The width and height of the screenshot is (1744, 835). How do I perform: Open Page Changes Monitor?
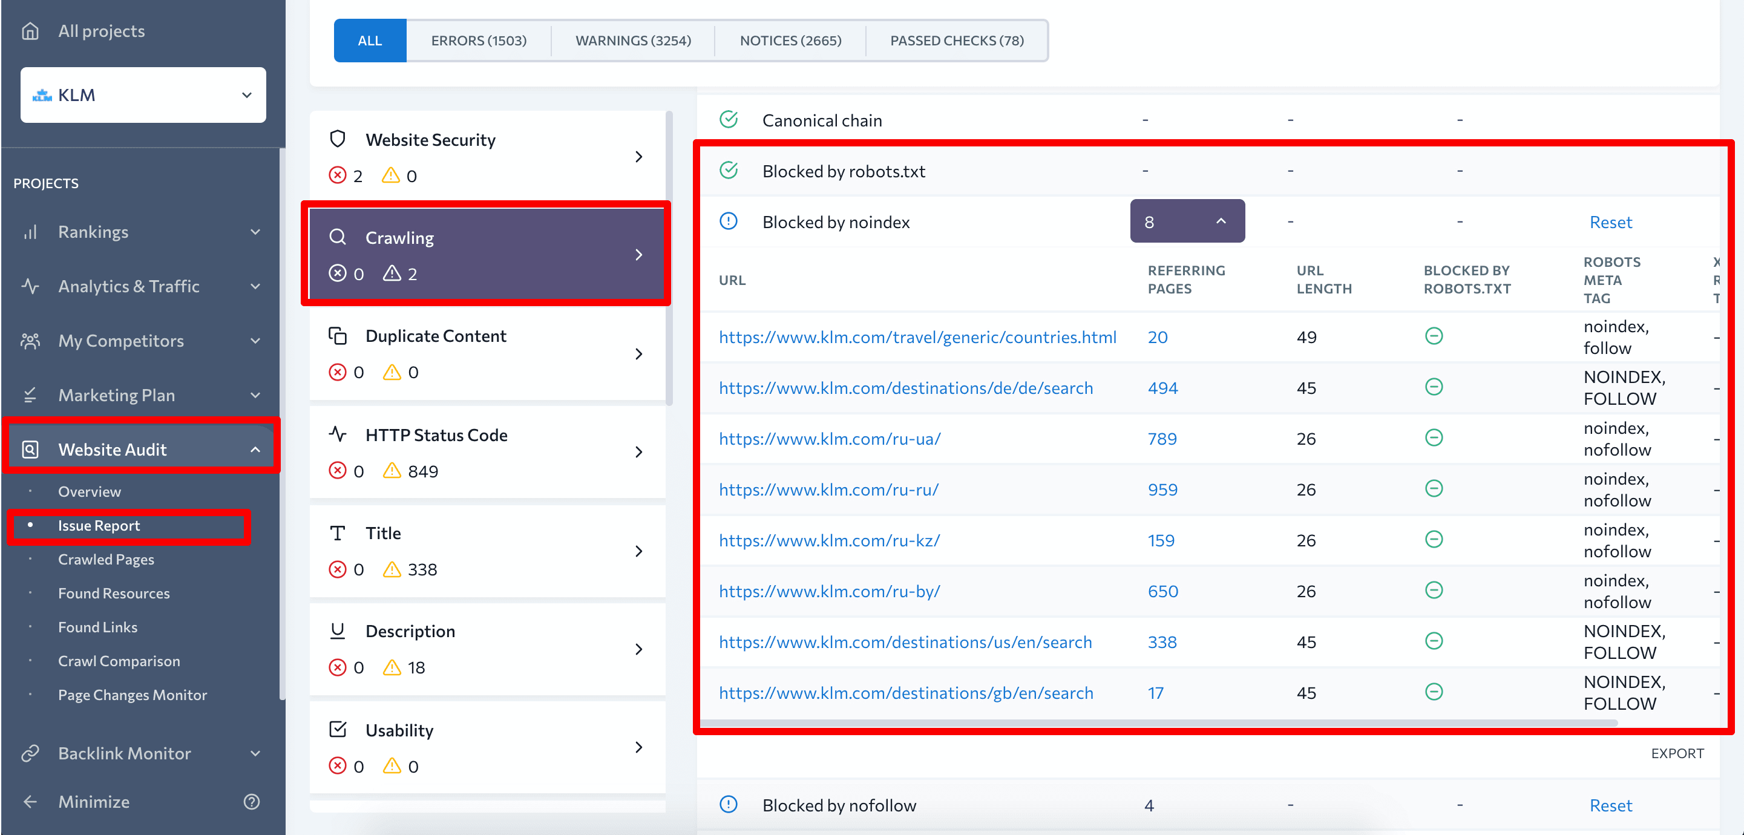pyautogui.click(x=133, y=695)
